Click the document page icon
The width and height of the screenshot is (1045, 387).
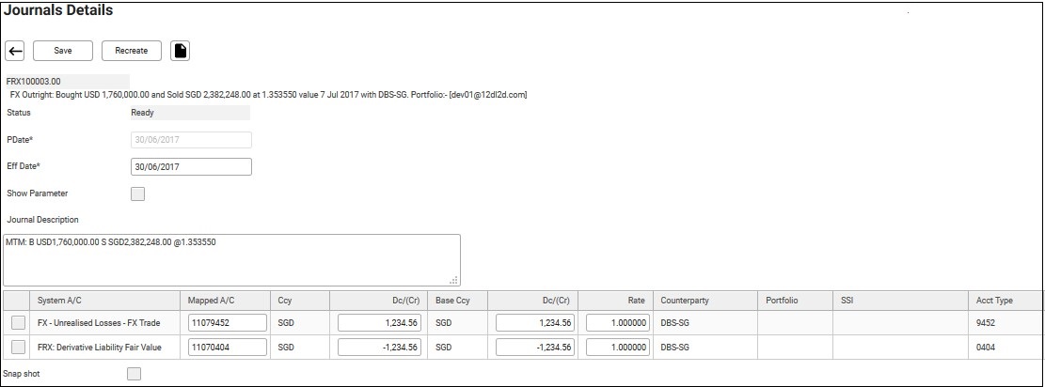180,51
